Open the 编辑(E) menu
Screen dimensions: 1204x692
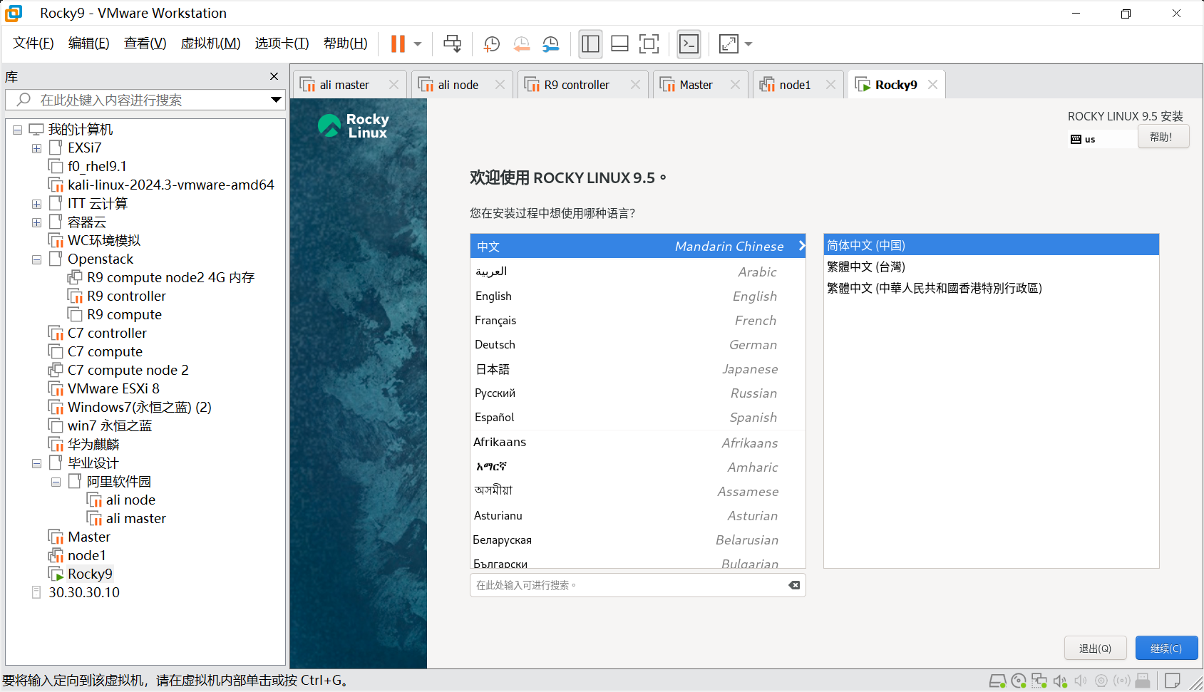click(89, 43)
